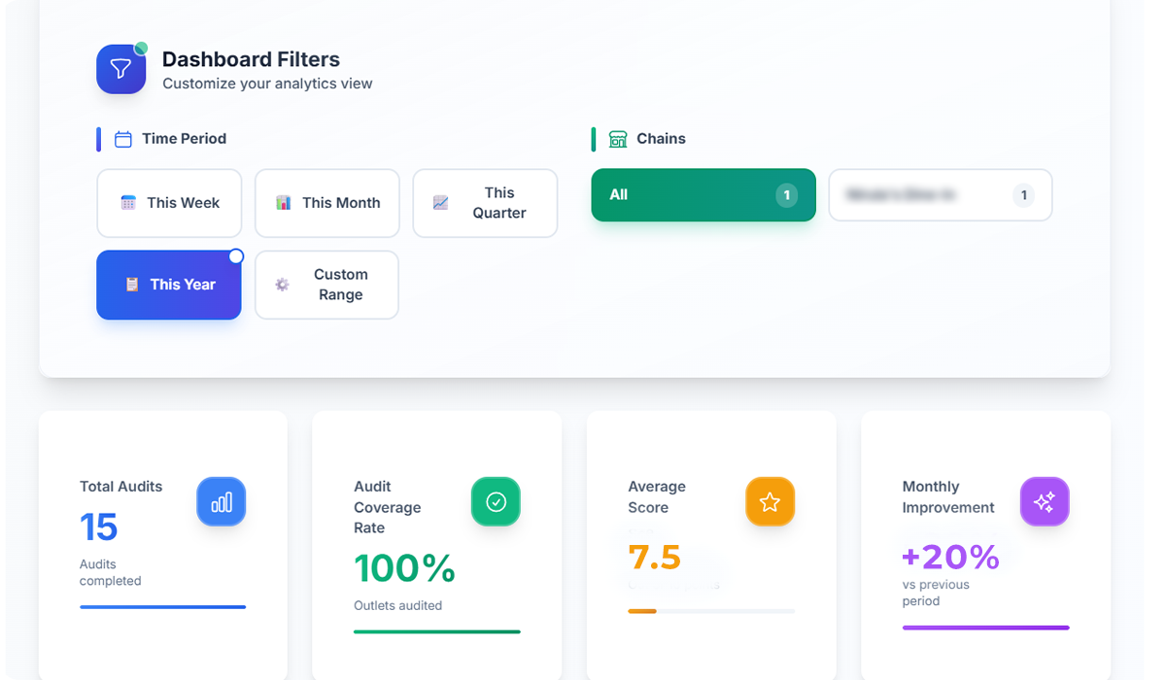Click the purple sparkles Monthly Improvement icon

[x=1045, y=501]
